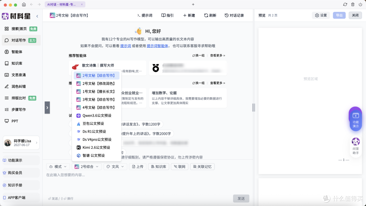Open 排版比对 in sidebar
Image resolution: width=366 pixels, height=206 pixels.
pos(21,98)
